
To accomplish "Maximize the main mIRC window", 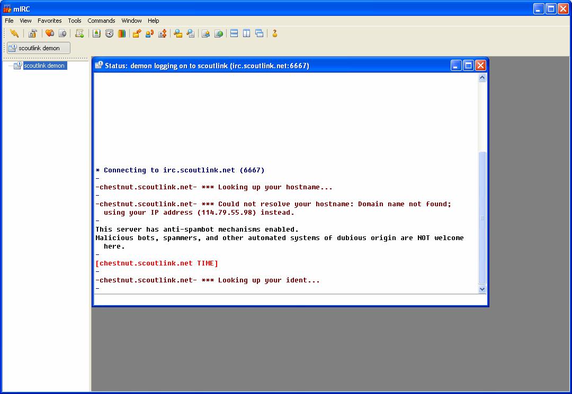I will coord(551,9).
